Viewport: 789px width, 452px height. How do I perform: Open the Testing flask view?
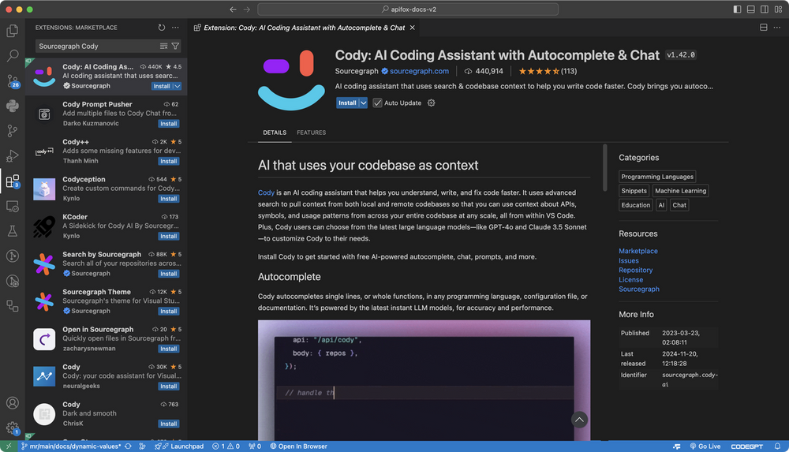tap(13, 231)
